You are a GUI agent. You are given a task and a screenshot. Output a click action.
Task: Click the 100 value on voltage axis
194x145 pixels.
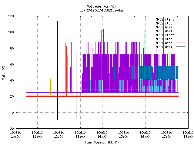11,32
